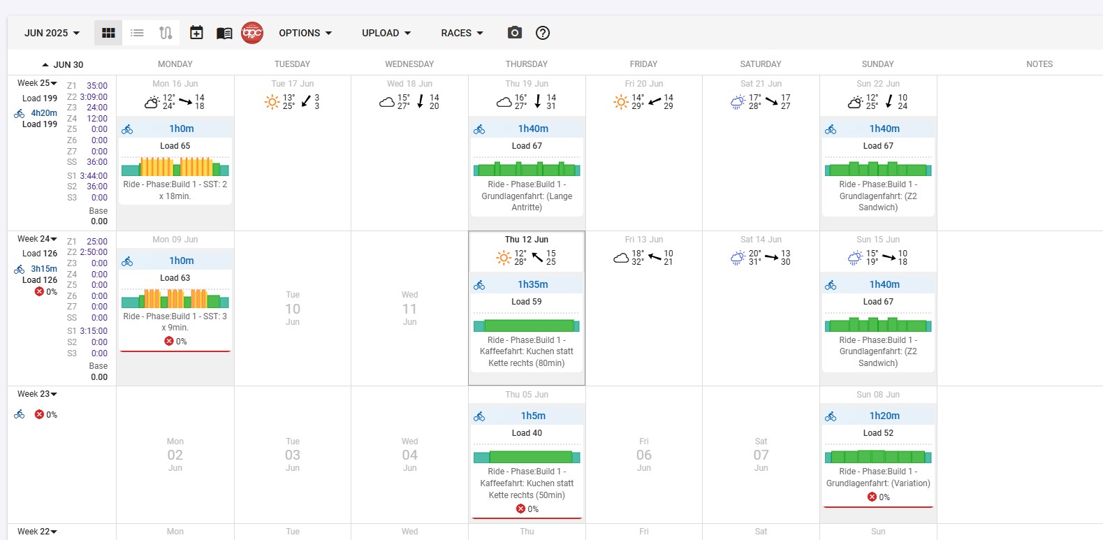Viewport: 1103px width, 540px height.
Task: Open the workout library book icon
Action: (224, 33)
